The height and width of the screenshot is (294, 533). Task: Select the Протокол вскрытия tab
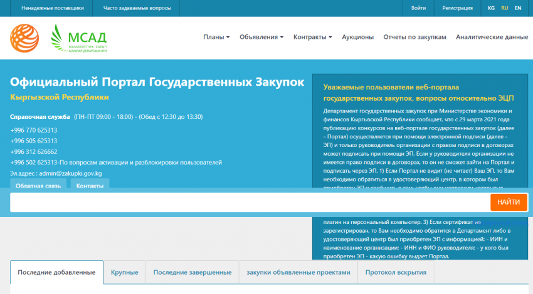pos(396,273)
